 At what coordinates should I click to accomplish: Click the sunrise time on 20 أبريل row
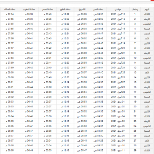tap(82, 48)
